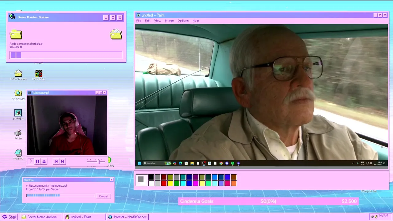Click 'Ajude a streamer a barbarizar' text
Screen dimensions: 393x221
pyautogui.click(x=26, y=44)
